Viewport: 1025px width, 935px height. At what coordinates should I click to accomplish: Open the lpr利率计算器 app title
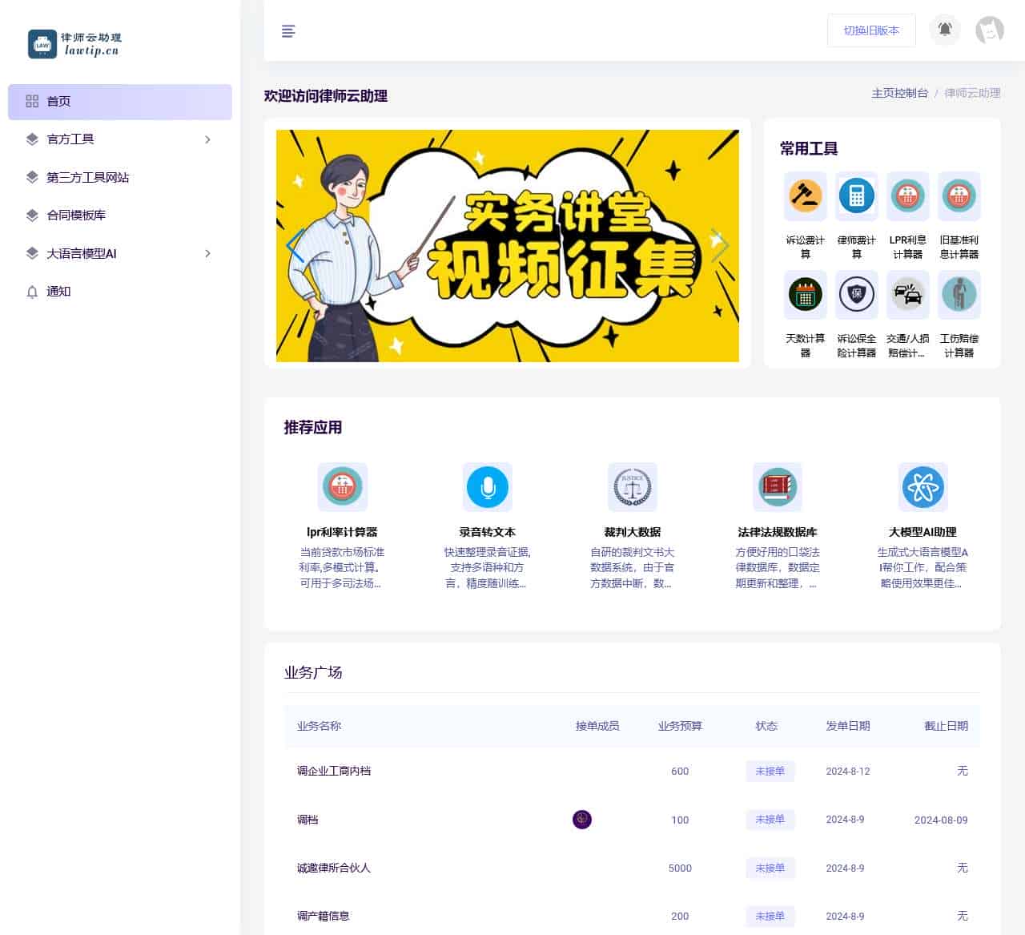pos(343,532)
